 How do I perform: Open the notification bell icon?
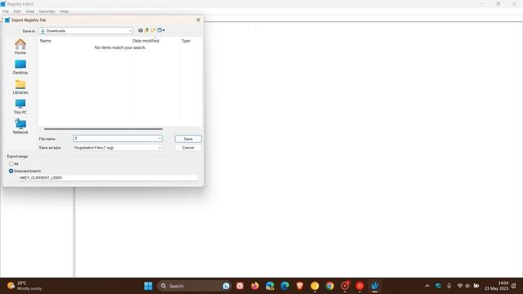(x=514, y=286)
